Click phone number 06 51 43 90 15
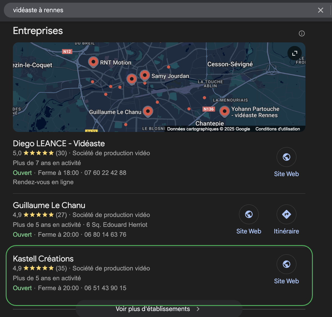The height and width of the screenshot is (317, 332). pyautogui.click(x=105, y=288)
